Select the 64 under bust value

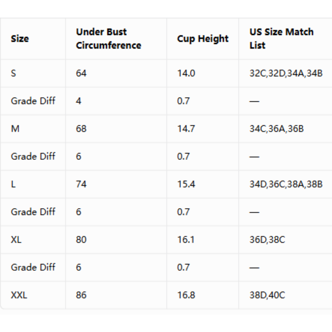81,73
